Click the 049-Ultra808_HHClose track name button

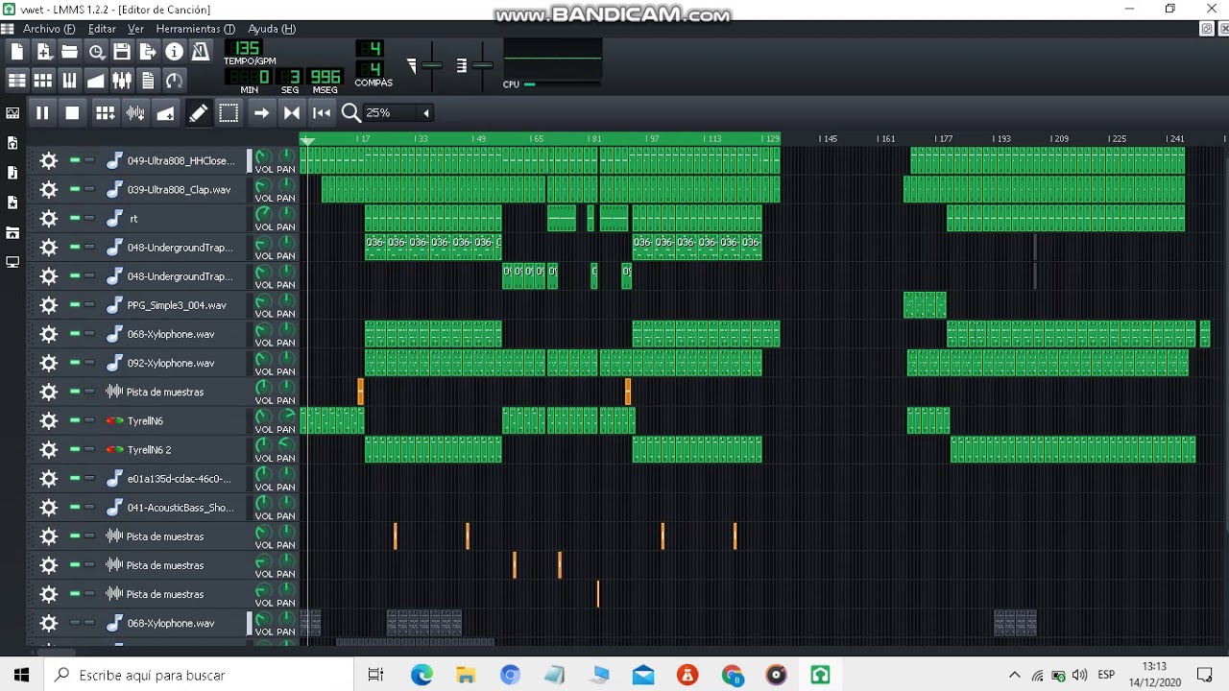coord(174,161)
